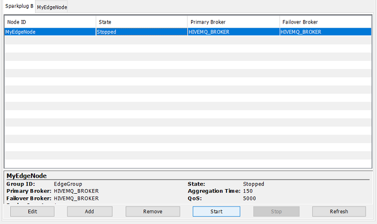
Task: Click the State column header
Action: pyautogui.click(x=141, y=22)
